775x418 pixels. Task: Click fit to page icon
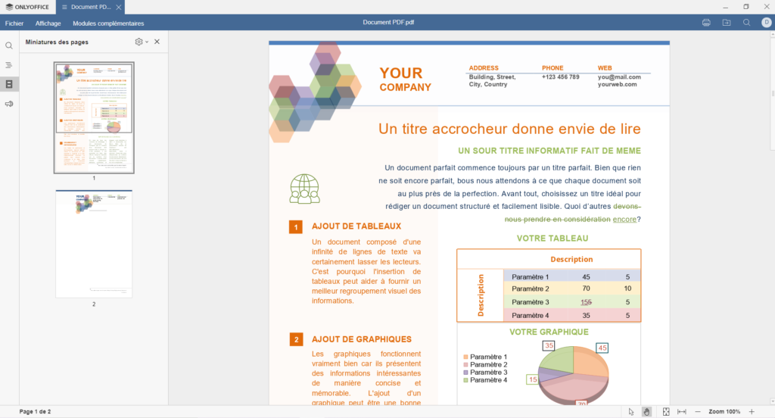coord(666,412)
